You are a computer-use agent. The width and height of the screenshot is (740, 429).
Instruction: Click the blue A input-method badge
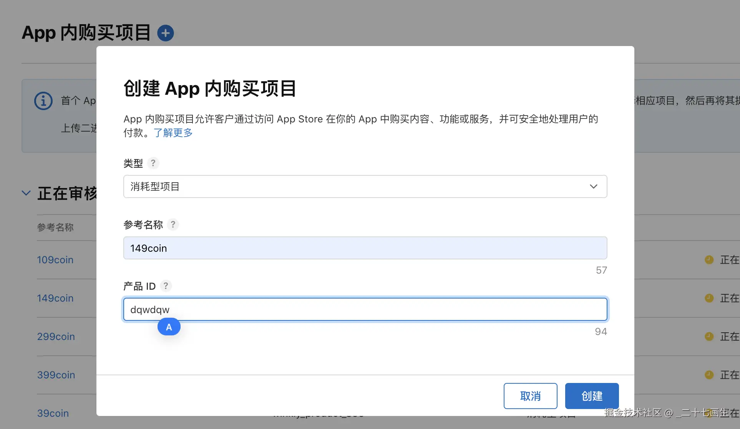[169, 327]
